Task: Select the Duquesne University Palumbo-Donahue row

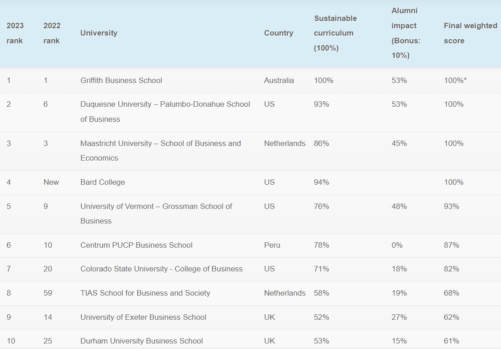Action: coord(165,111)
